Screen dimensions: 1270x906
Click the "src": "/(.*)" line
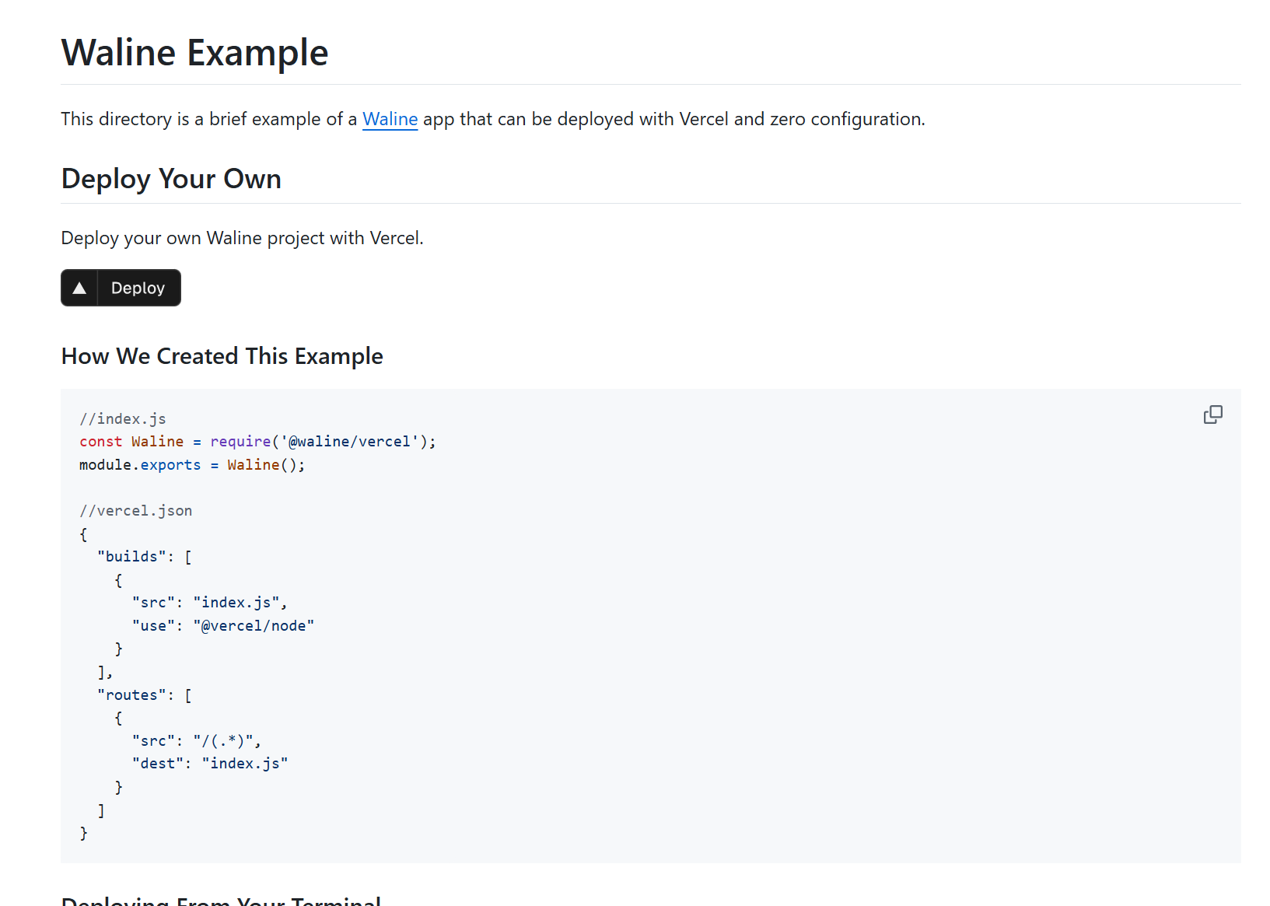[196, 741]
